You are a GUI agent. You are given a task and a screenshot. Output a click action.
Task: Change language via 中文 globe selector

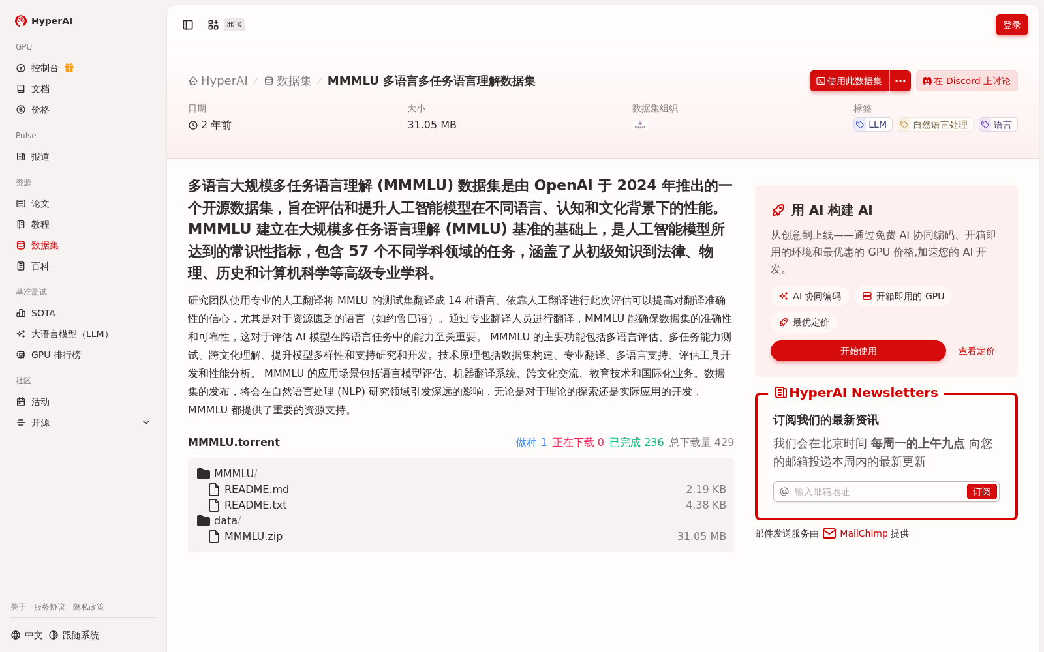click(x=27, y=635)
